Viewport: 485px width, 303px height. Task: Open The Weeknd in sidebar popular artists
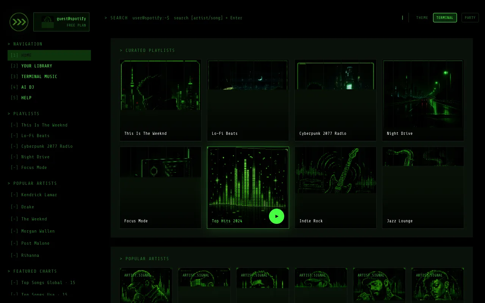pyautogui.click(x=49, y=219)
